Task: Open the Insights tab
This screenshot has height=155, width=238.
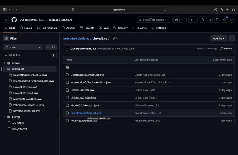Action: pyautogui.click(x=140, y=28)
